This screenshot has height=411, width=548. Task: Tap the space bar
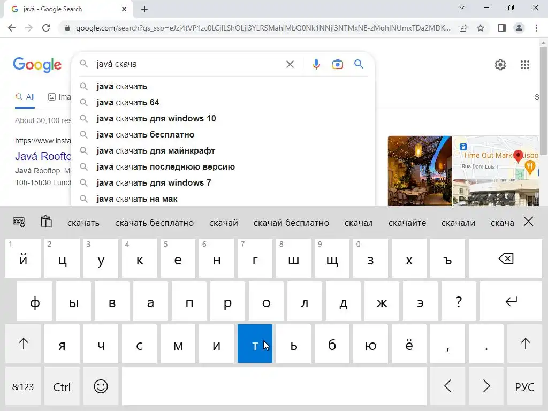275,386
